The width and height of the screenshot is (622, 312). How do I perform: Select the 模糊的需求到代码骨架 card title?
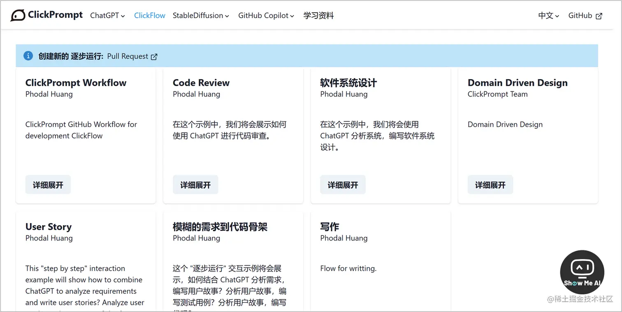pos(220,227)
